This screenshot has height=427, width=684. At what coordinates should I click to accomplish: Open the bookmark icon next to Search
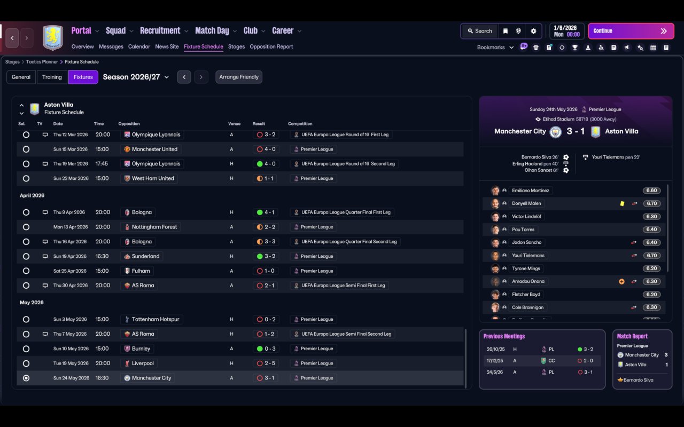click(505, 31)
